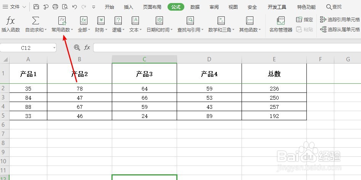Select row 1 header
Image resolution: width=361 pixels, height=180 pixels.
coord(5,73)
